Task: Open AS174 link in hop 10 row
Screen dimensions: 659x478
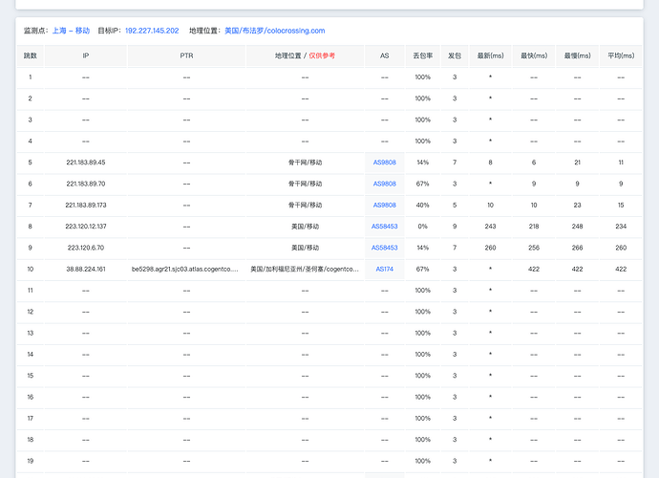Action: tap(385, 270)
